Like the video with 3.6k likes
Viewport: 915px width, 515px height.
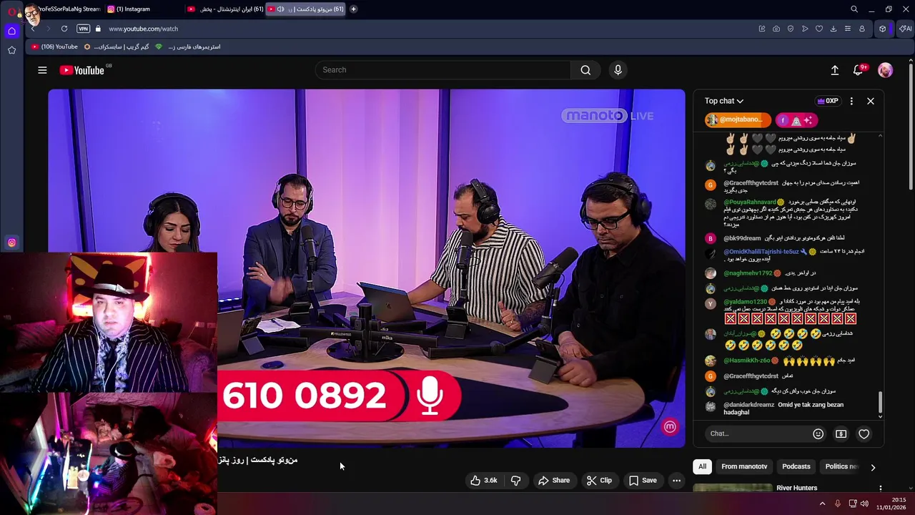coord(484,481)
